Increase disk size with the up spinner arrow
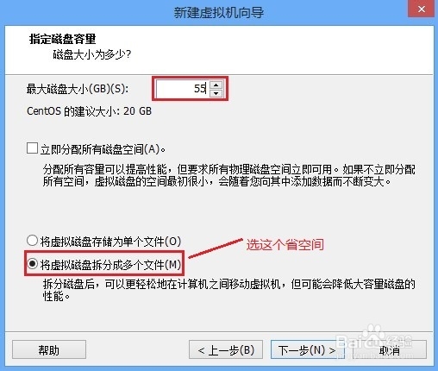 pos(216,85)
